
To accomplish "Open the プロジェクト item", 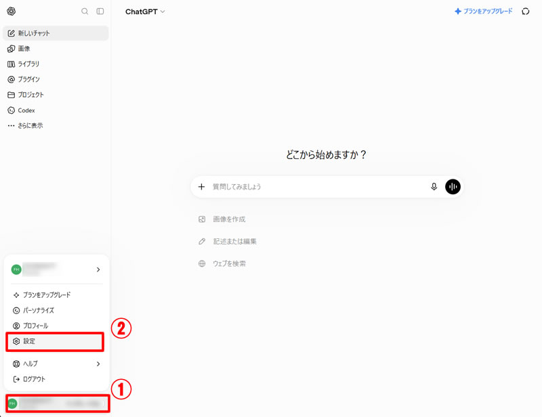I will 56,95.
